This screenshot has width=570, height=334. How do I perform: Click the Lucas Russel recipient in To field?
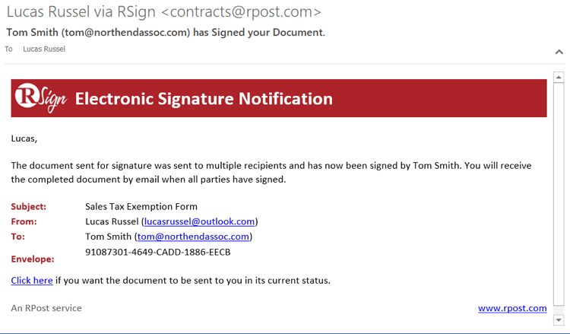(x=44, y=49)
